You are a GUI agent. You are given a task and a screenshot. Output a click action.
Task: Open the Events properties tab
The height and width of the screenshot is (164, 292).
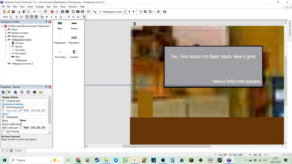[x=34, y=92]
